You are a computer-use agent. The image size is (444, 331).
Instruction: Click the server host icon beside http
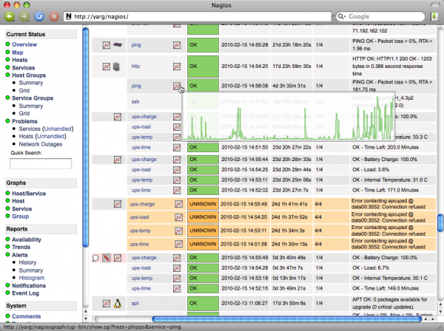117,66
